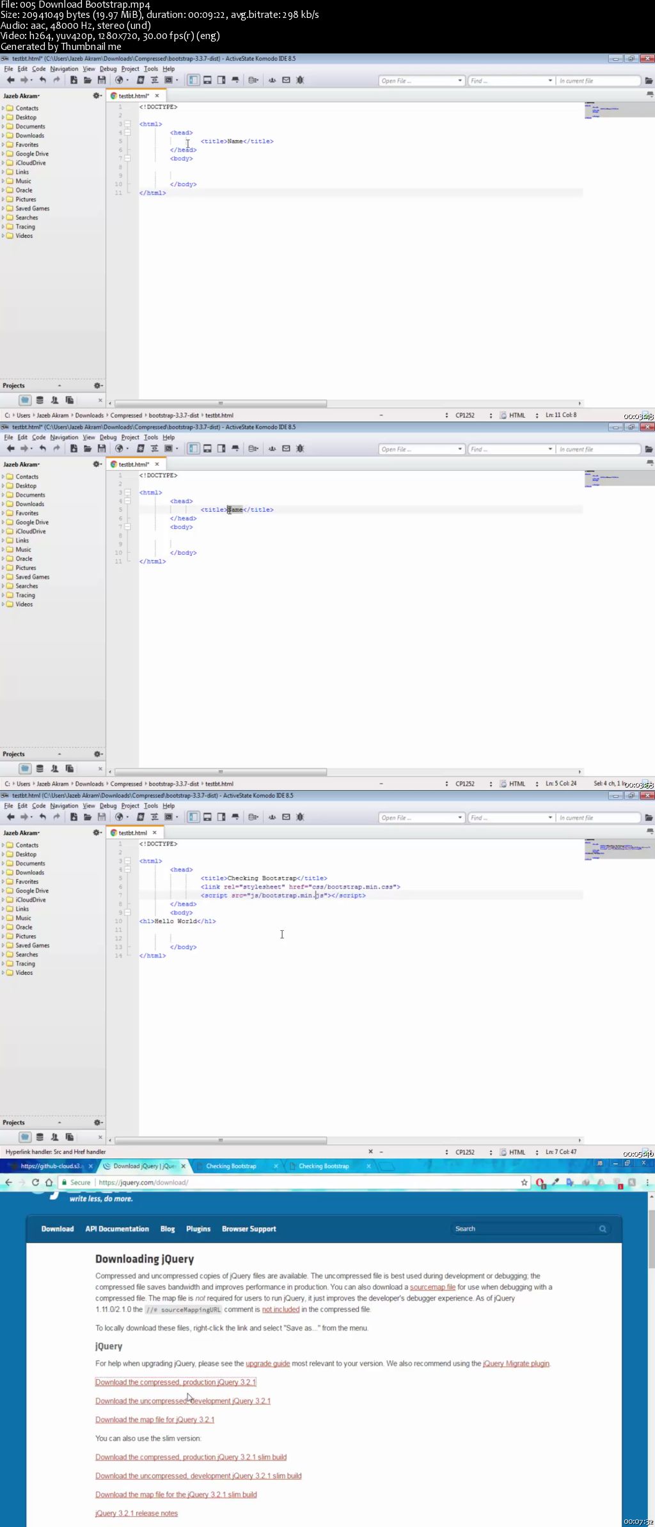Toggle right pane button in top Komodo frame
This screenshot has width=655, height=1527.
[x=221, y=80]
